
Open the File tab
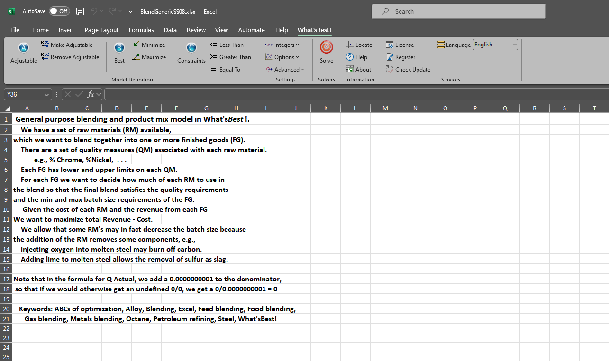tap(15, 30)
